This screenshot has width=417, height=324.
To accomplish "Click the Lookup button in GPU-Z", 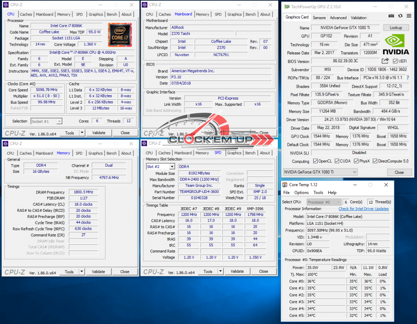I will (396, 28).
